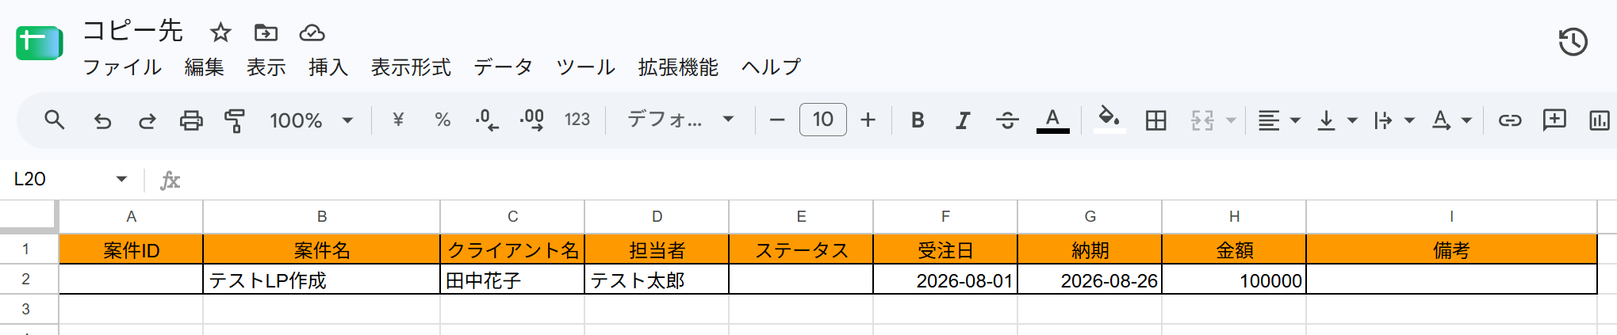
Task: Click the ¥ currency format button
Action: click(398, 120)
